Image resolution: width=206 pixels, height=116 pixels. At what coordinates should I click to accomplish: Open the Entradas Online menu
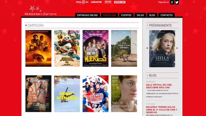click(x=88, y=15)
